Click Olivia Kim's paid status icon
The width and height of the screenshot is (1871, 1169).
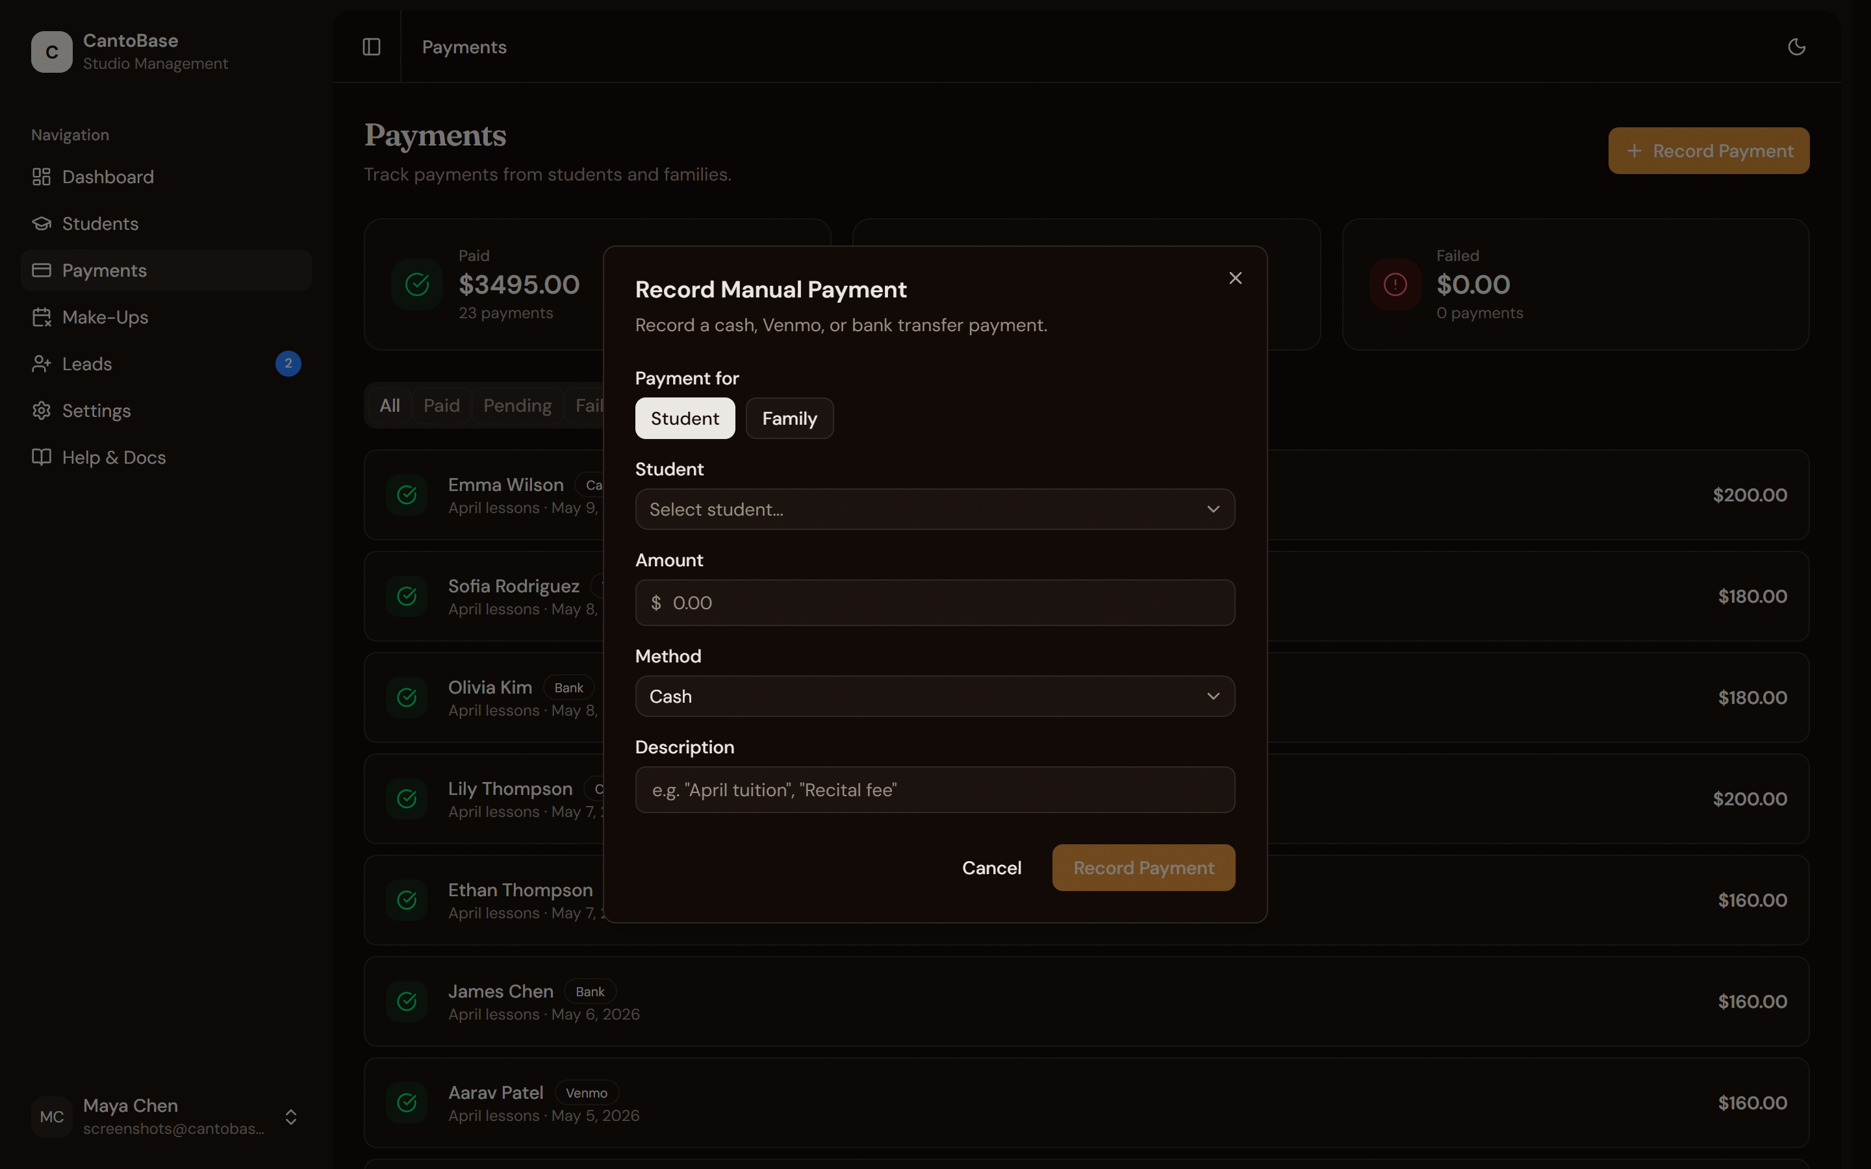pos(407,698)
